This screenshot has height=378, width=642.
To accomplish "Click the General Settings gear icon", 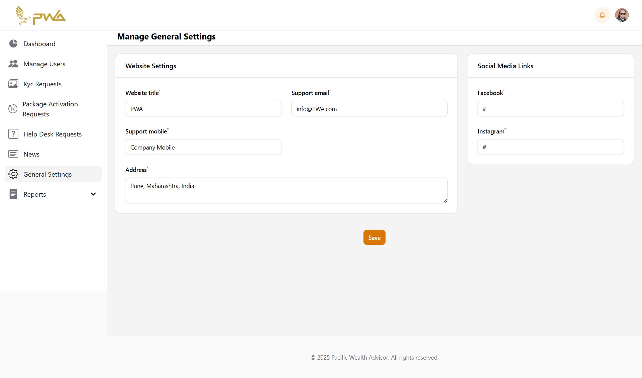I will coord(13,174).
